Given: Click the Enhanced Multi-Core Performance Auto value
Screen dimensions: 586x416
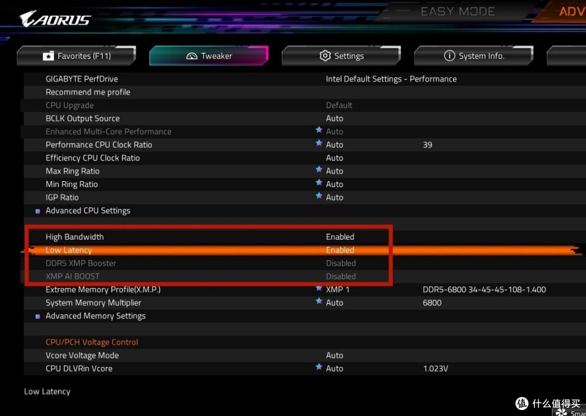Looking at the screenshot, I should pos(334,131).
